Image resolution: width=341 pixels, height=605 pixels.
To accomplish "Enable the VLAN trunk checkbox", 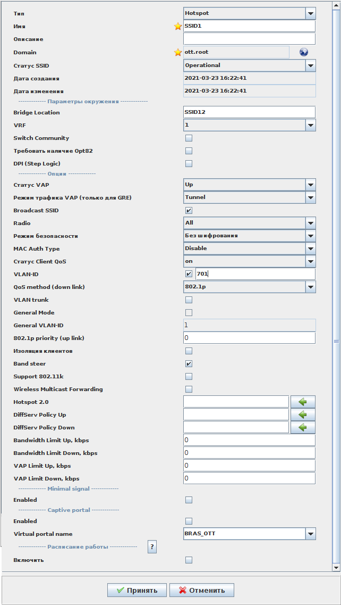I will point(189,300).
